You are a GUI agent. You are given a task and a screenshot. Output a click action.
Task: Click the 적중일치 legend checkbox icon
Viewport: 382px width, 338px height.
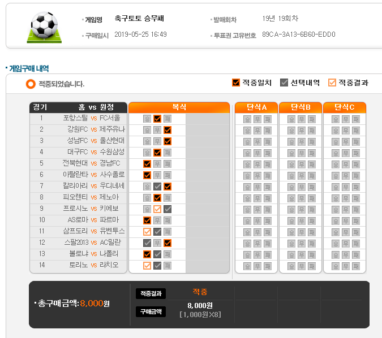(x=236, y=83)
